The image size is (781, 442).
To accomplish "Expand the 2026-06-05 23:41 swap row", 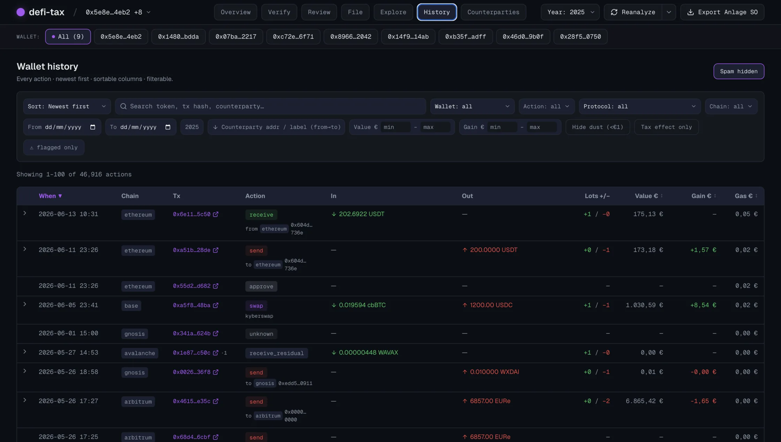I will [x=25, y=304].
